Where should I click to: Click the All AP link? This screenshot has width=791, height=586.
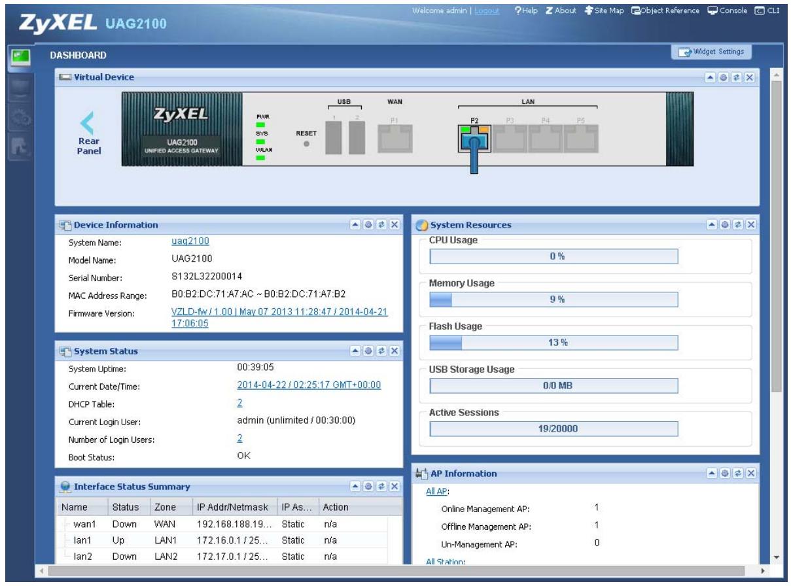438,492
